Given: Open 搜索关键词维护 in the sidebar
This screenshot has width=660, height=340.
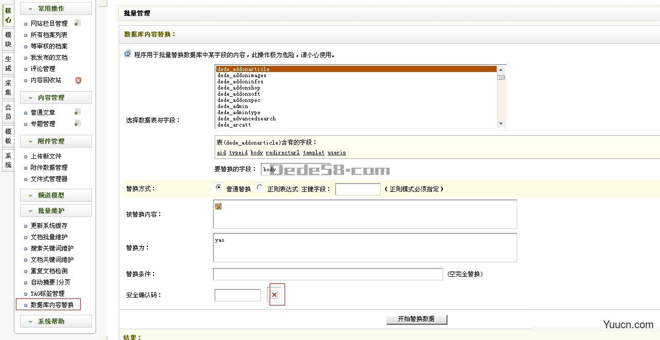Looking at the screenshot, I should pos(52,248).
